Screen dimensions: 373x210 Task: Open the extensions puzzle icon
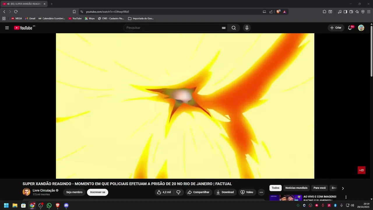coord(324,12)
